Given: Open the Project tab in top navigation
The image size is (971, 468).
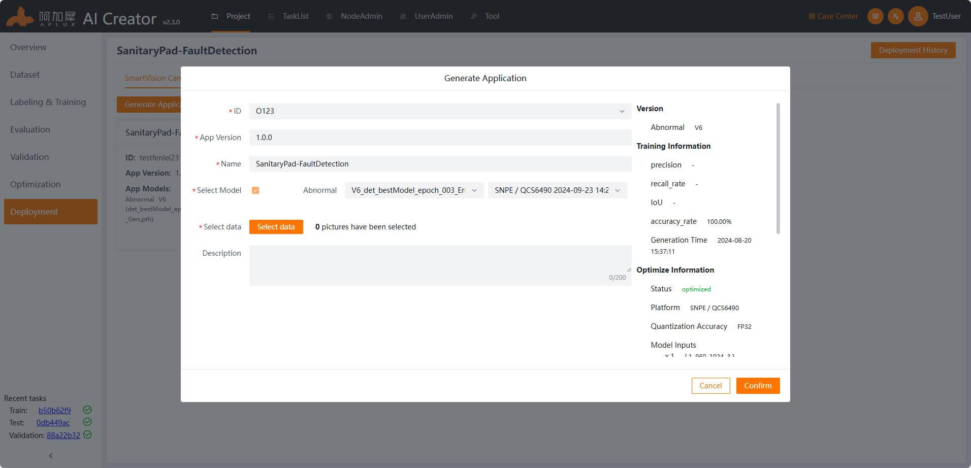Looking at the screenshot, I should pyautogui.click(x=231, y=16).
